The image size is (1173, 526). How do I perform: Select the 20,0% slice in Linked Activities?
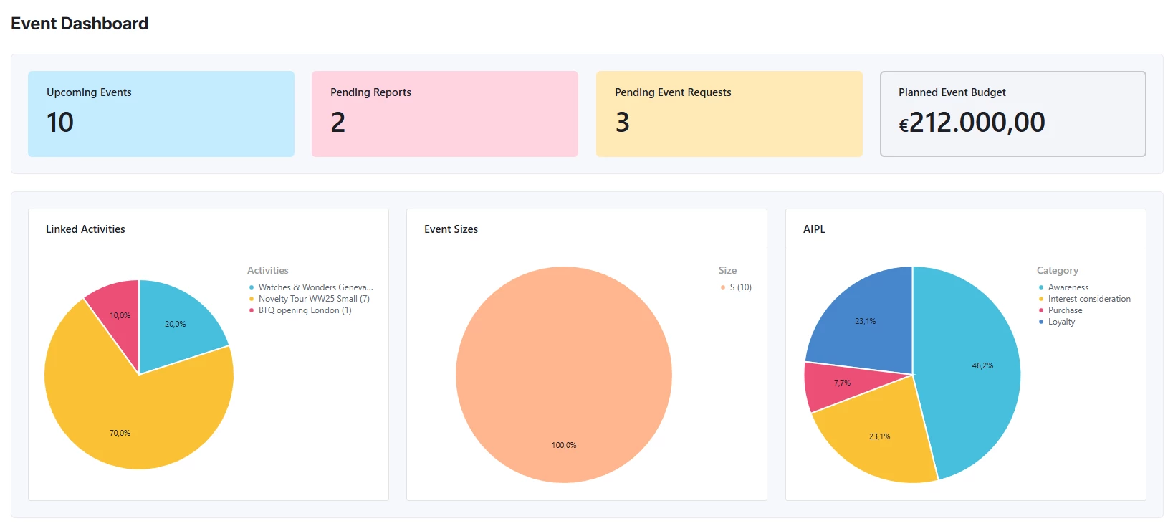coord(176,324)
